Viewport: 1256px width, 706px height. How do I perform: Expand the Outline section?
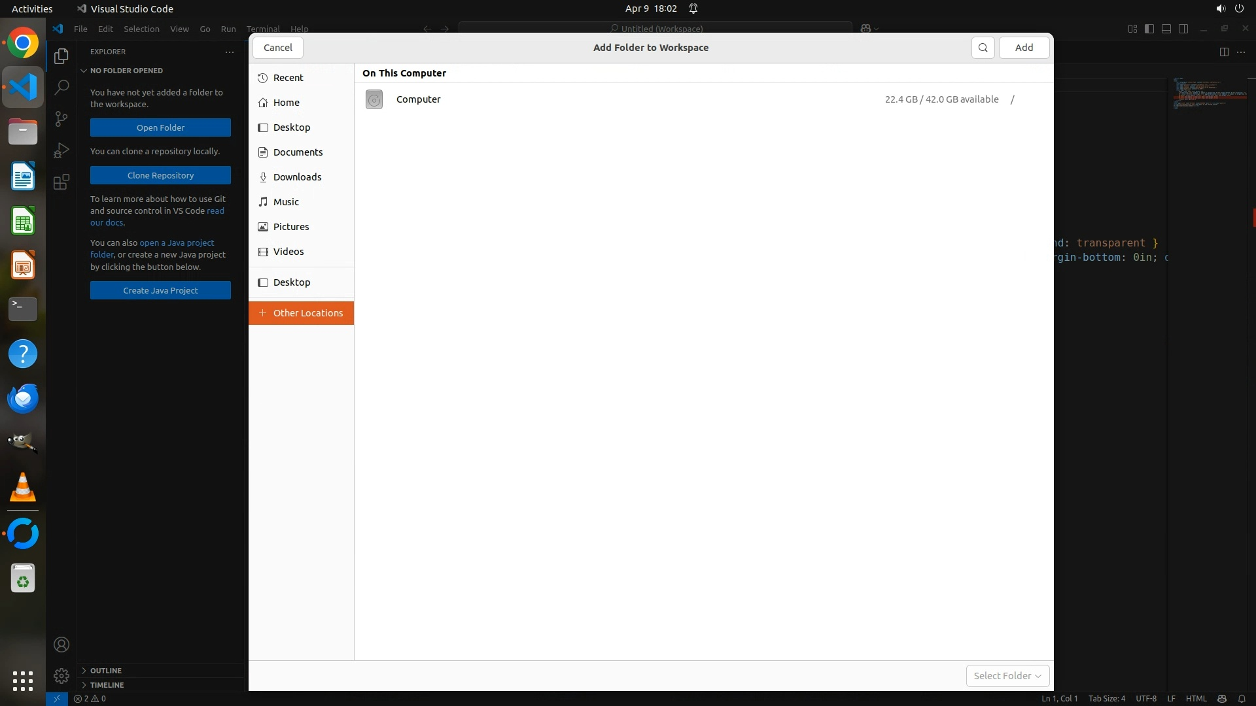[105, 671]
